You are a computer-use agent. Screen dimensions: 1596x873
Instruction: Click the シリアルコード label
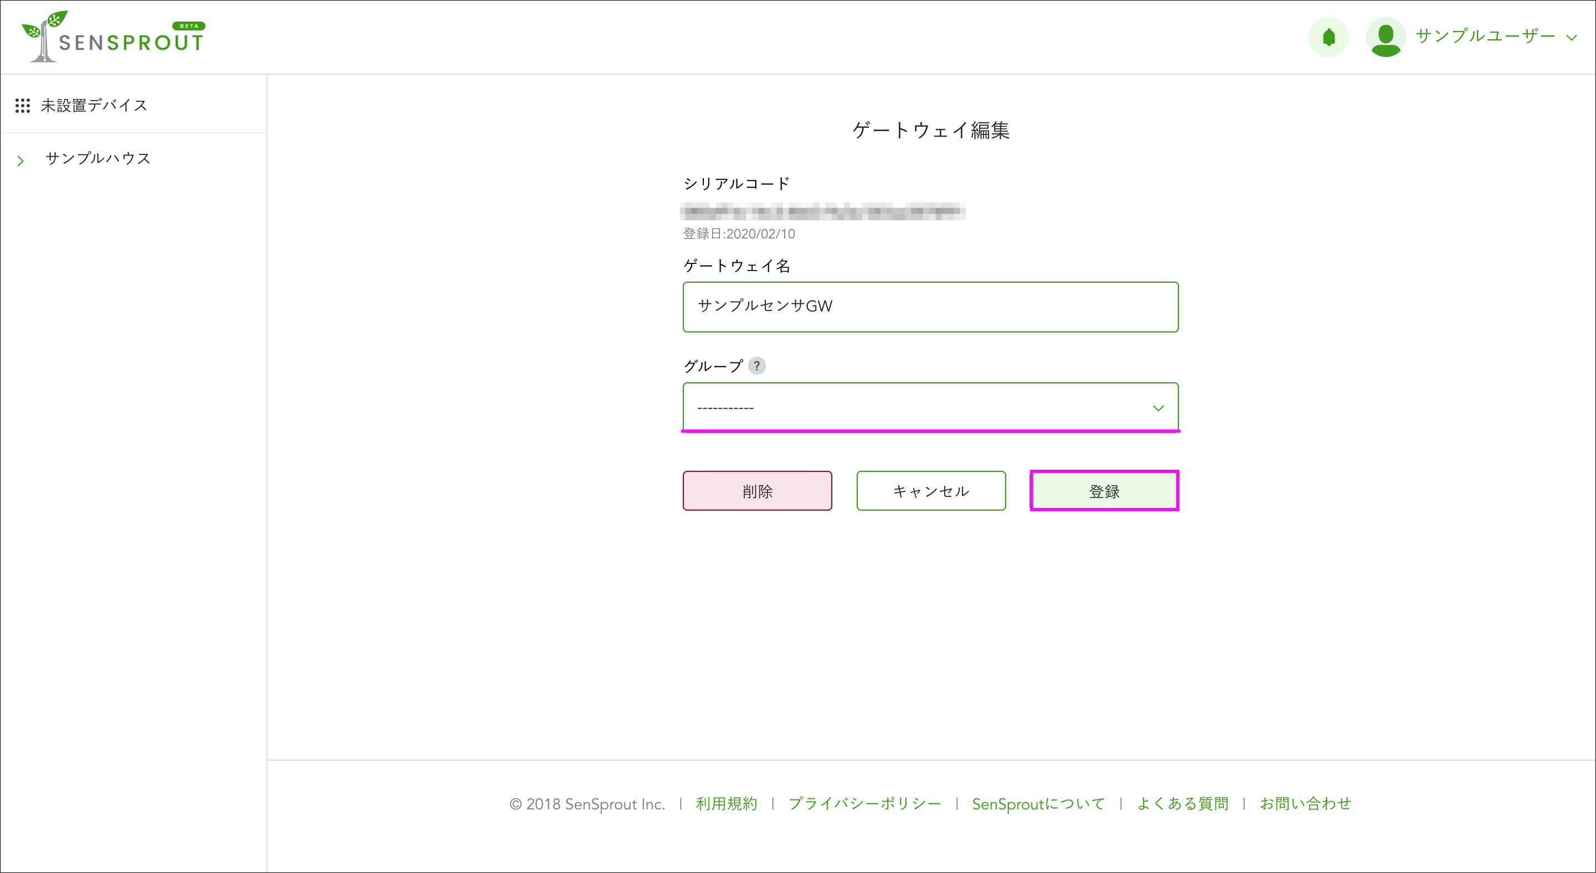point(737,184)
